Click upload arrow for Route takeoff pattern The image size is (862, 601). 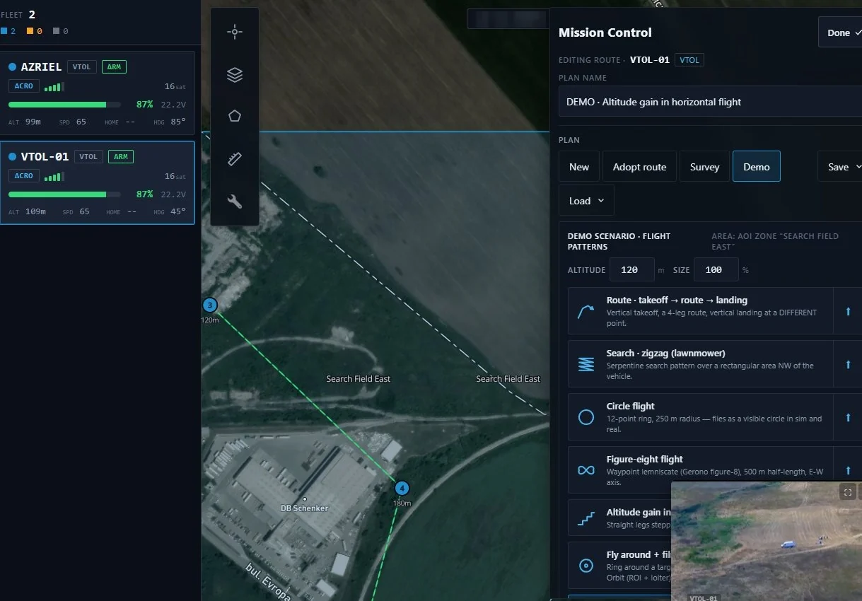848,311
